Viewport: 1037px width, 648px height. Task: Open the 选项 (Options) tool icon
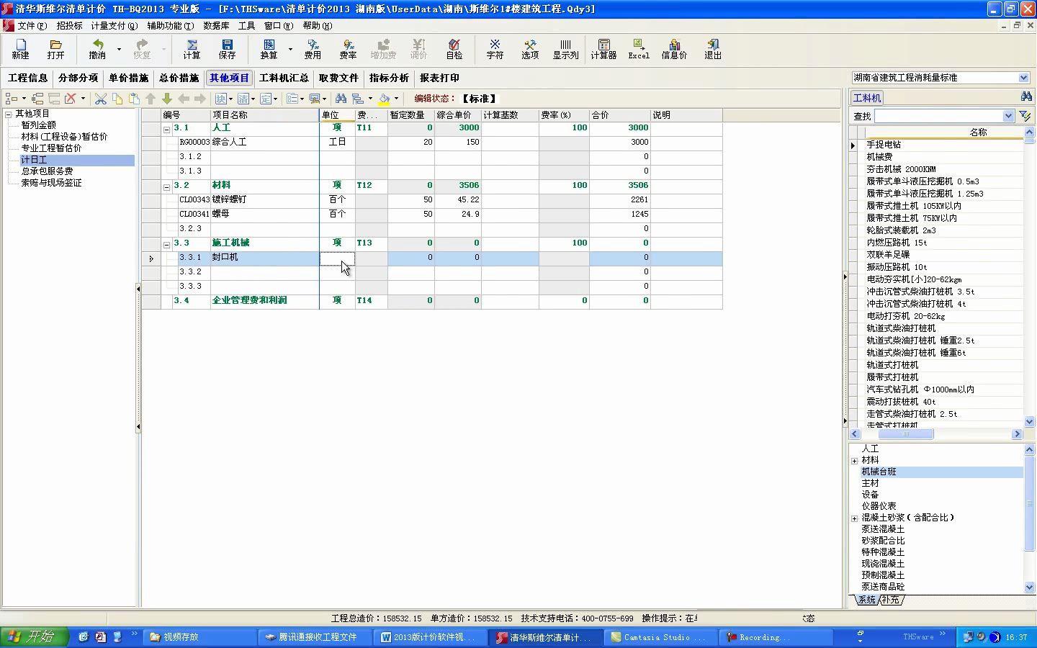(x=530, y=49)
